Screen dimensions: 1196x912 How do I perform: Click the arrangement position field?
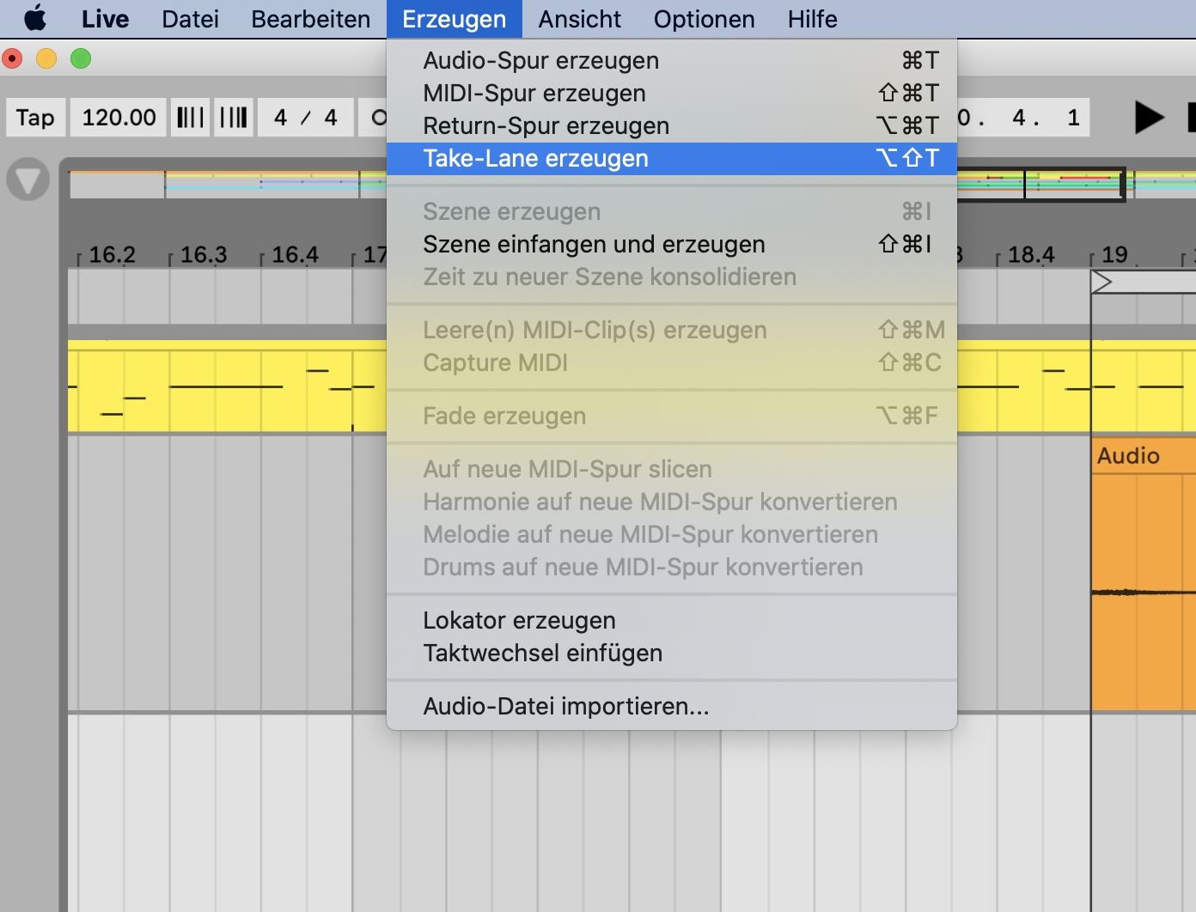pyautogui.click(x=1022, y=118)
